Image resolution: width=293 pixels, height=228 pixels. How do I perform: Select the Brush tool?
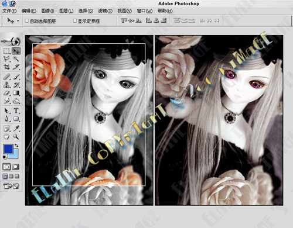coord(16,77)
